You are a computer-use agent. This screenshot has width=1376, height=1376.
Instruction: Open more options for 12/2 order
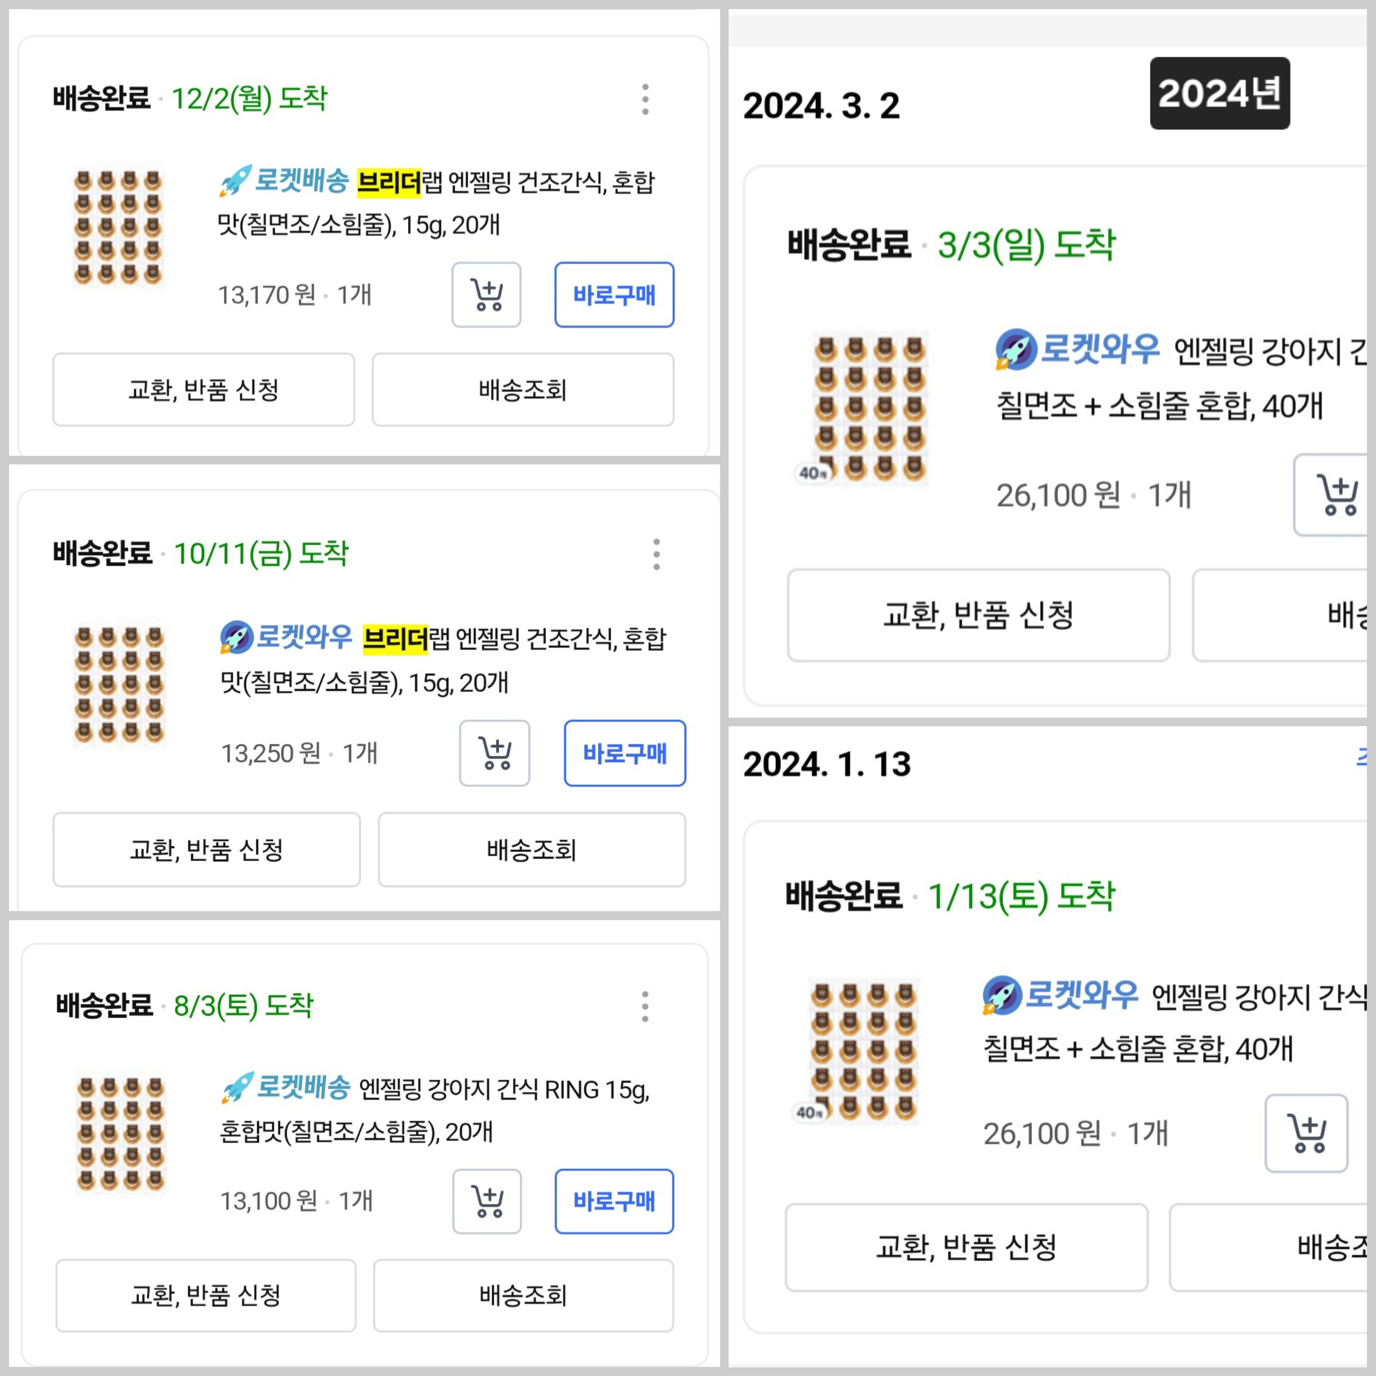click(645, 99)
